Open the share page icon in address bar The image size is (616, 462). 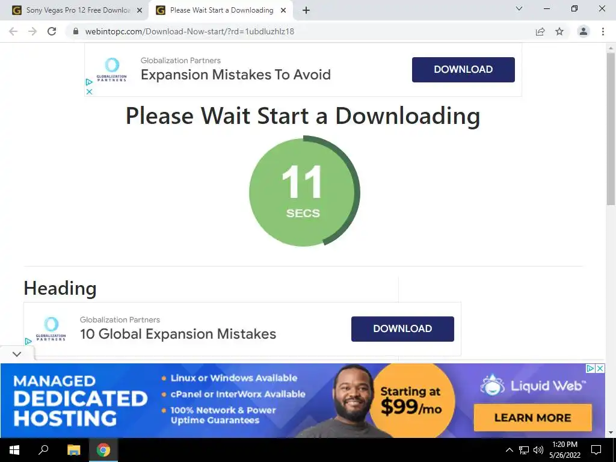pos(540,31)
